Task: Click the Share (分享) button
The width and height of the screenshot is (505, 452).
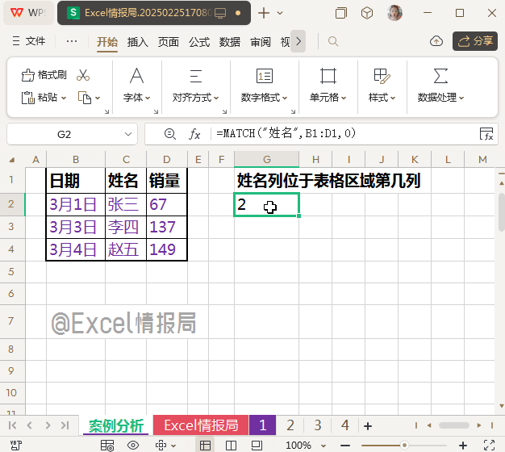Action: tap(475, 41)
